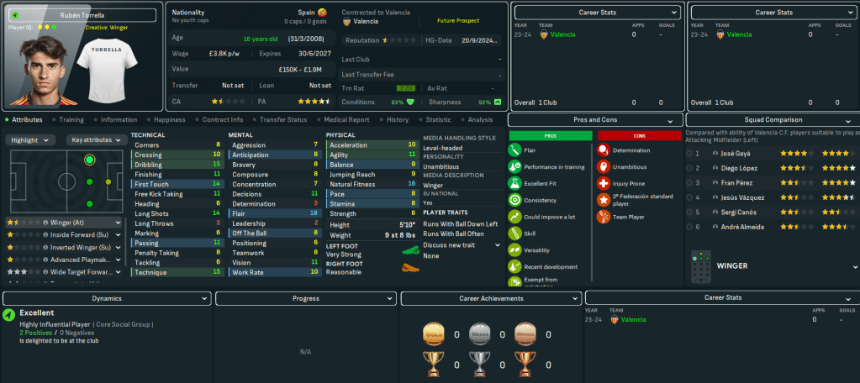Viewport: 860px width, 383px height.
Task: Click the Flair pro icon
Action: (514, 150)
